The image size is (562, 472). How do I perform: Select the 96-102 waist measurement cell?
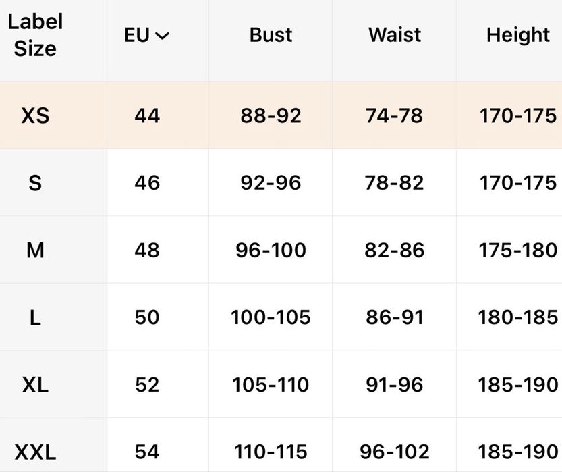click(x=395, y=452)
